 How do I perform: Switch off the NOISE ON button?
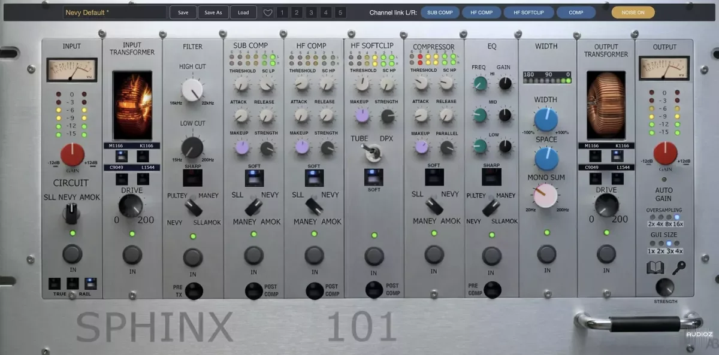tap(633, 12)
